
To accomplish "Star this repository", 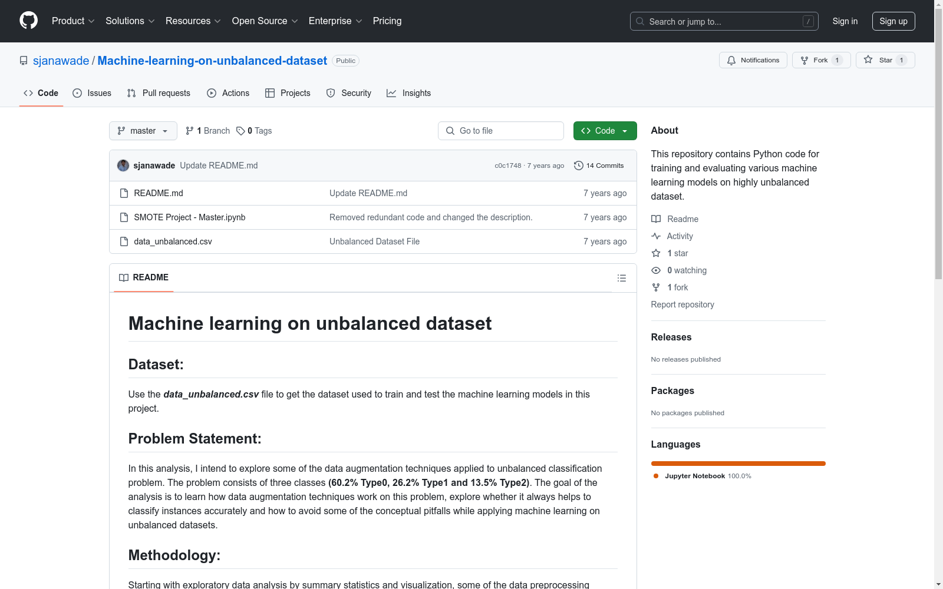I will click(x=885, y=60).
